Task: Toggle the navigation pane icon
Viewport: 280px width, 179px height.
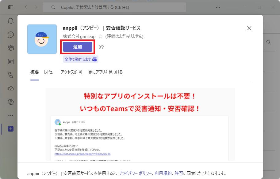Action: coord(11,7)
